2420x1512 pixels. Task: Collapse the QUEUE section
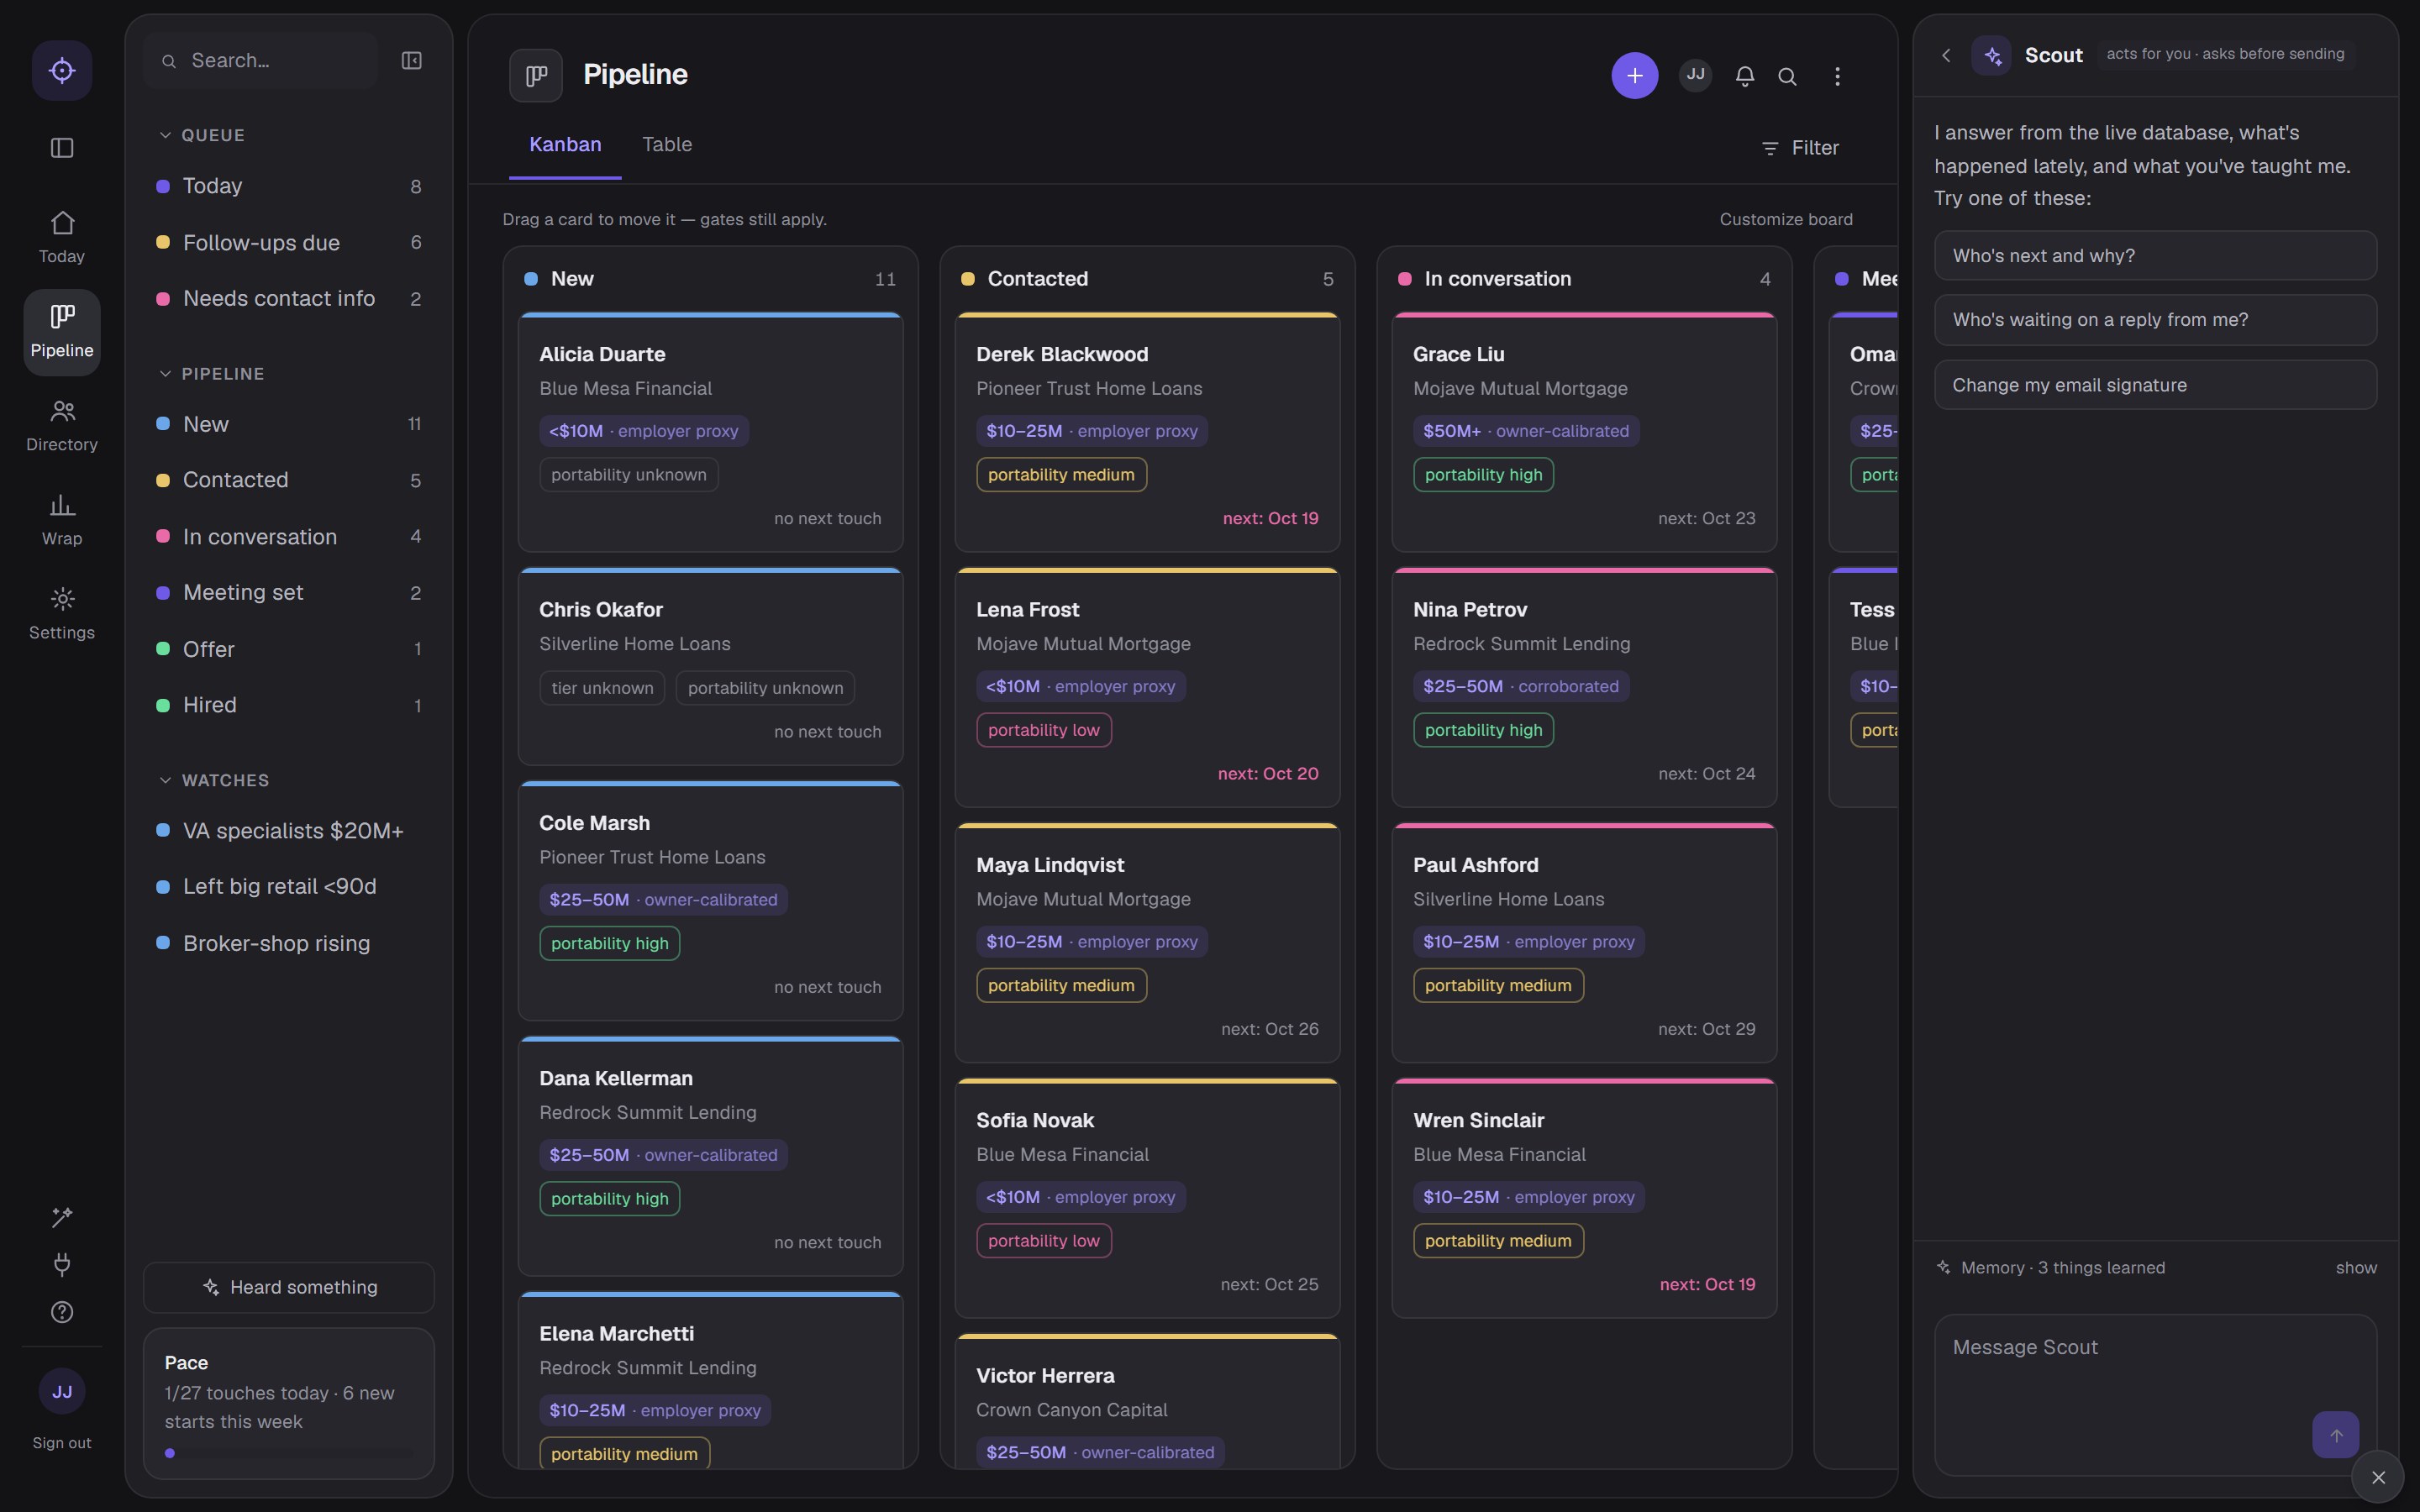point(202,135)
